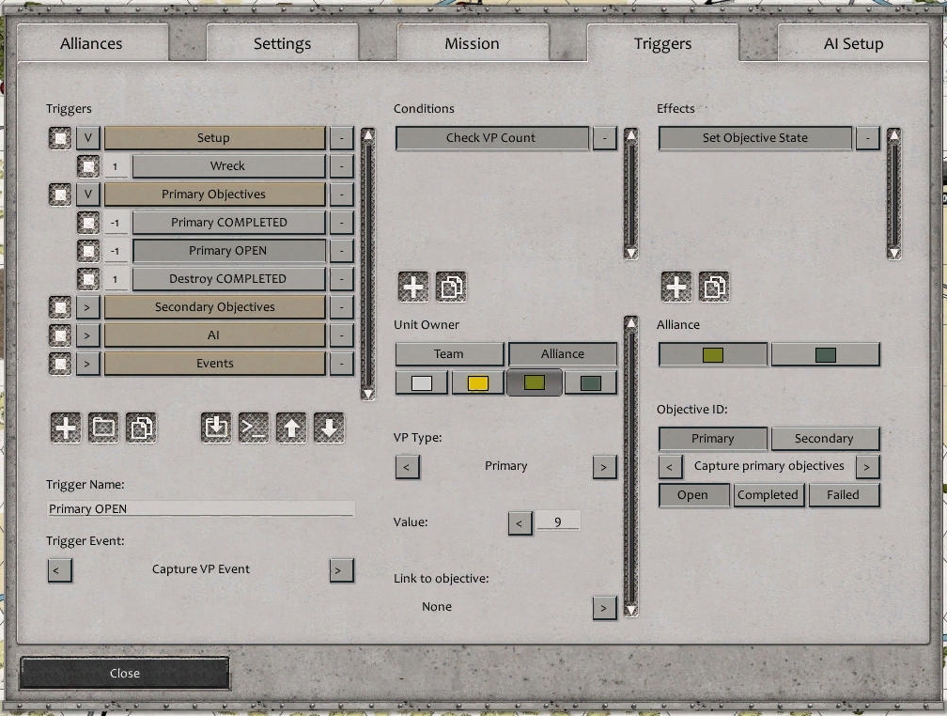Pick the yellow unit owner color swatch
Viewport: 947px width, 716px height.
(476, 381)
